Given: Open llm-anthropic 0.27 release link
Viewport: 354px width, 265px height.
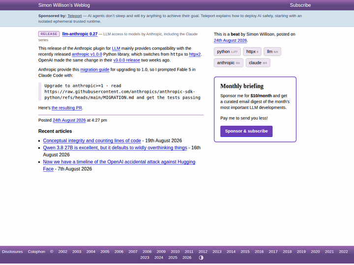Looking at the screenshot, I should (x=80, y=34).
